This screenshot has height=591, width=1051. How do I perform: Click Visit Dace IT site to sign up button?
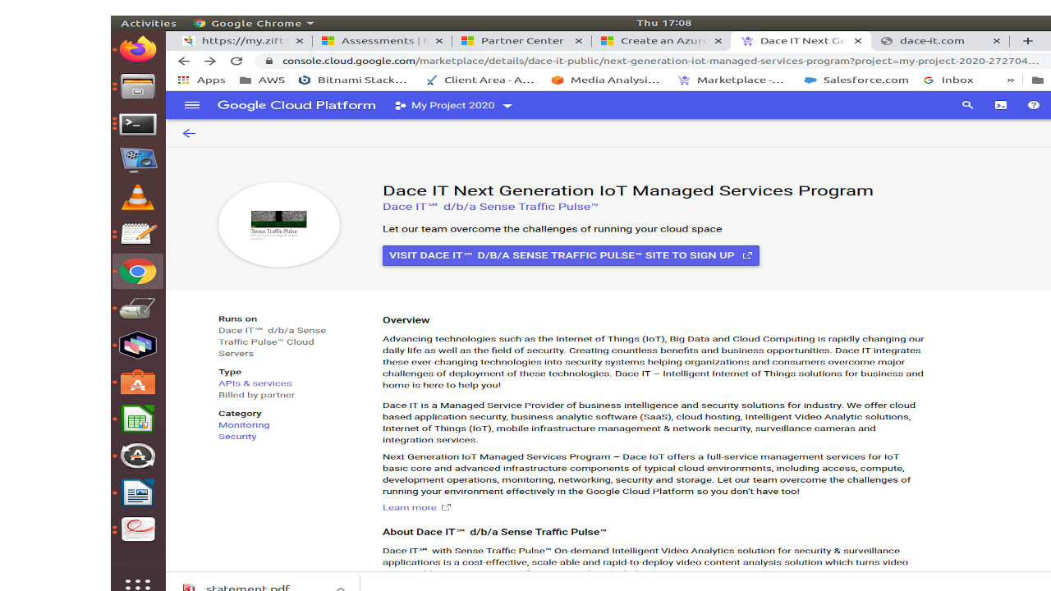(571, 255)
